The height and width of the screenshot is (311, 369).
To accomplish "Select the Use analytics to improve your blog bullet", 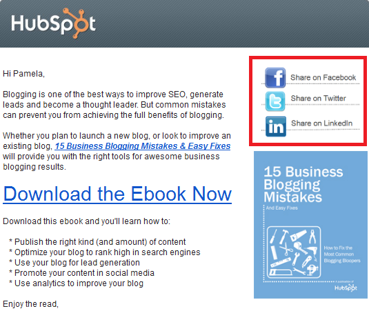I will pos(76,283).
